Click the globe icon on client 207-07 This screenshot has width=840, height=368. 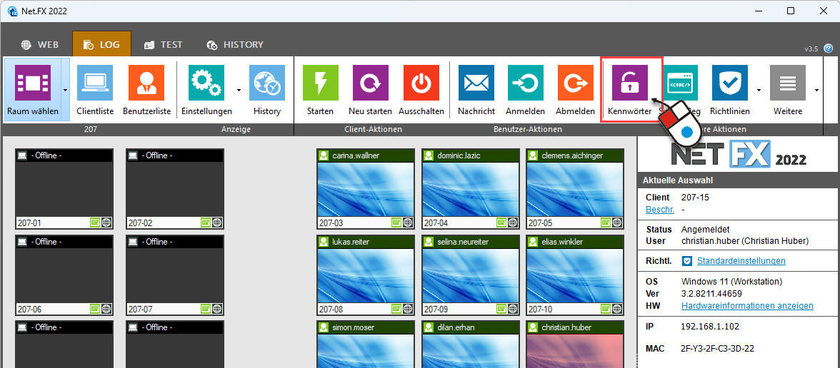217,309
